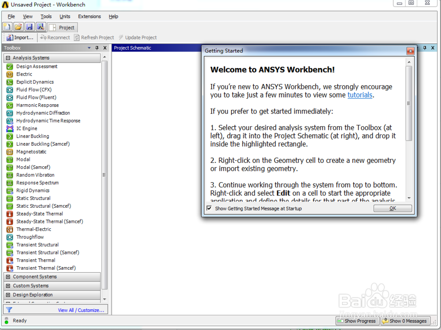The height and width of the screenshot is (330, 441).
Task: Expand the Custom Systems section
Action: pyautogui.click(x=8, y=286)
